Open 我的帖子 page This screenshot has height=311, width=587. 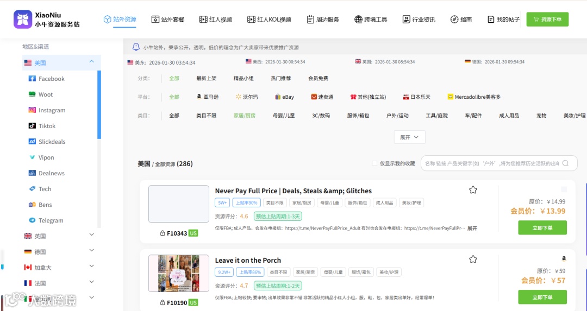point(503,19)
